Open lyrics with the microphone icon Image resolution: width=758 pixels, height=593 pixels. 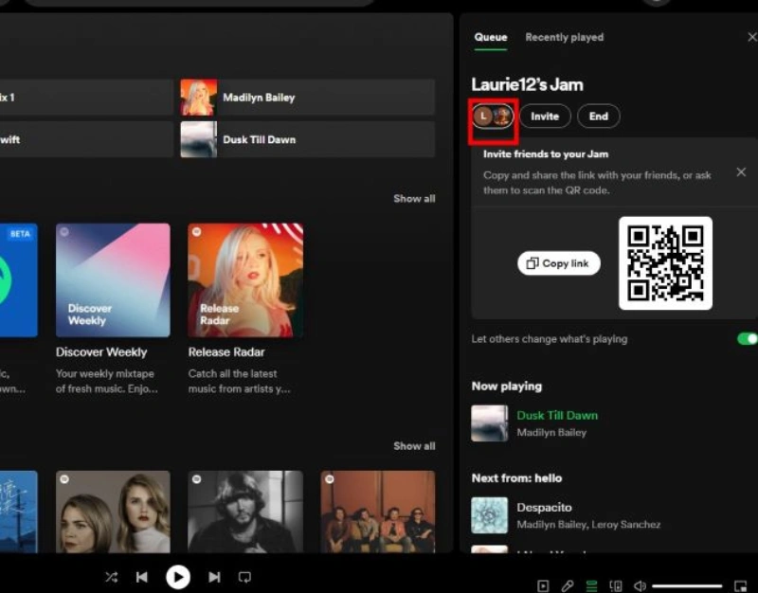pos(568,586)
